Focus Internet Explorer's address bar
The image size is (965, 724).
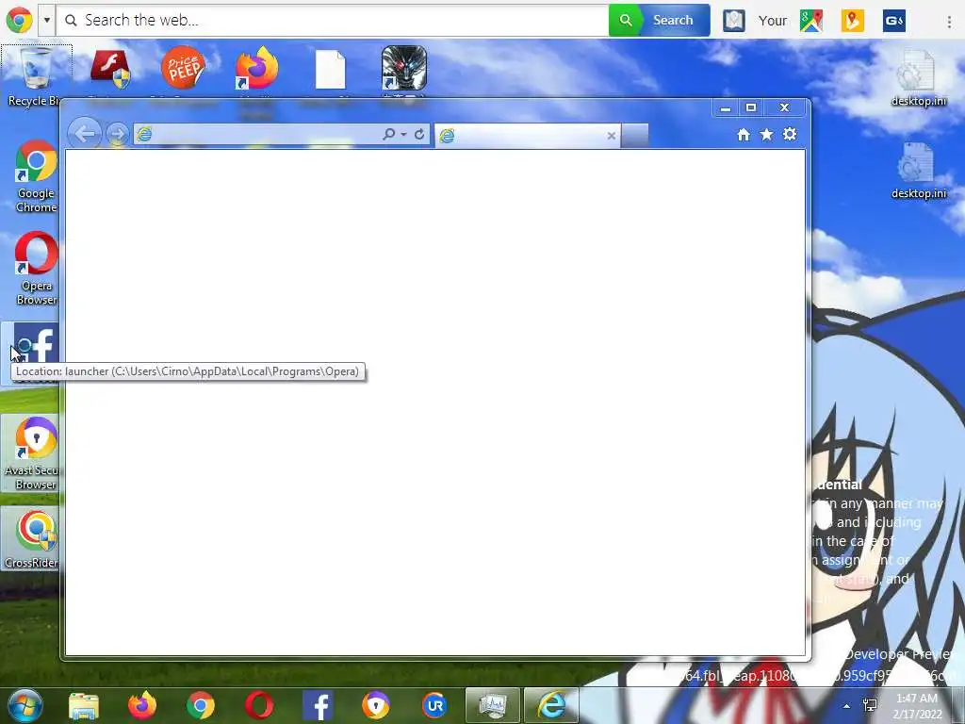point(258,134)
